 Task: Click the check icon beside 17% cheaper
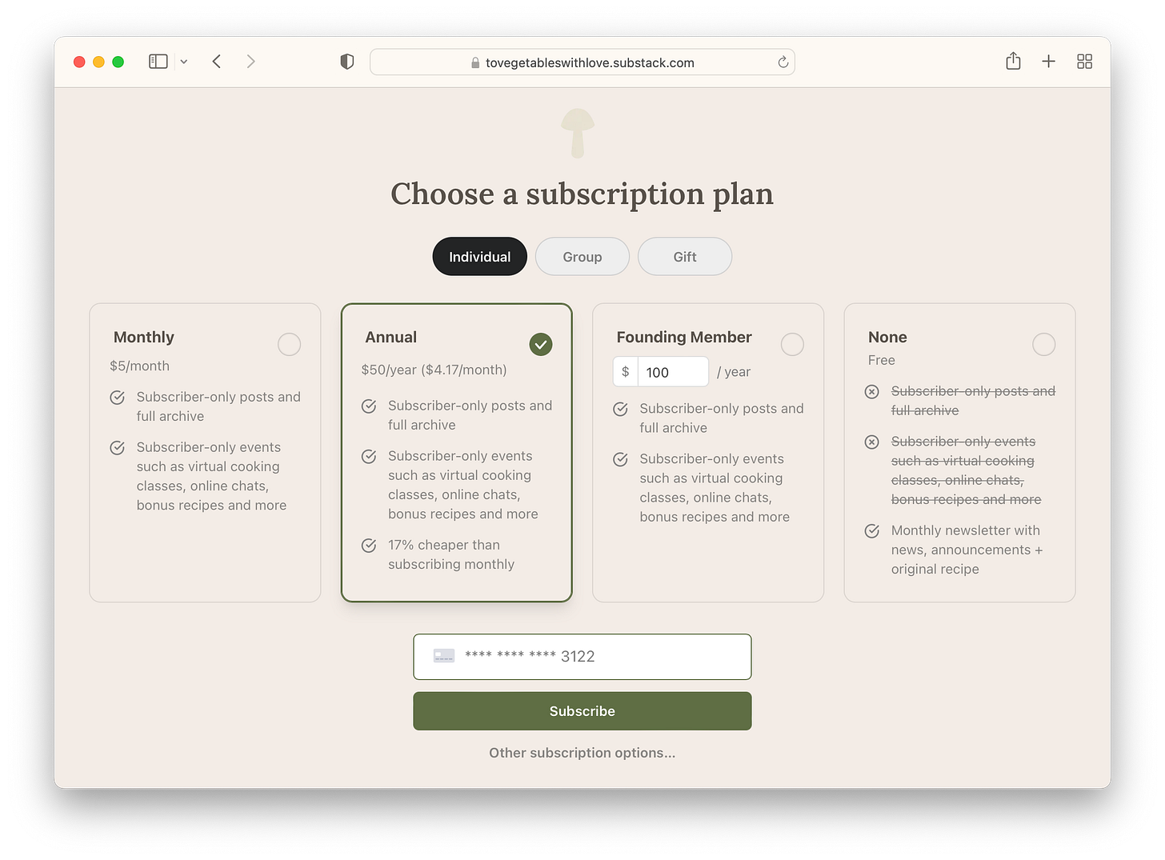(x=369, y=546)
